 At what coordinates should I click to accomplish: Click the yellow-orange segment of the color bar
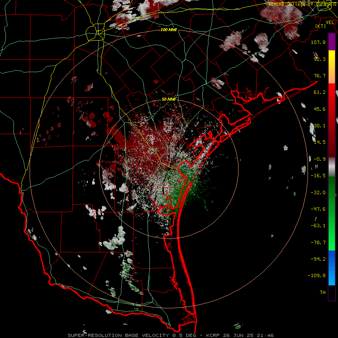[332, 67]
